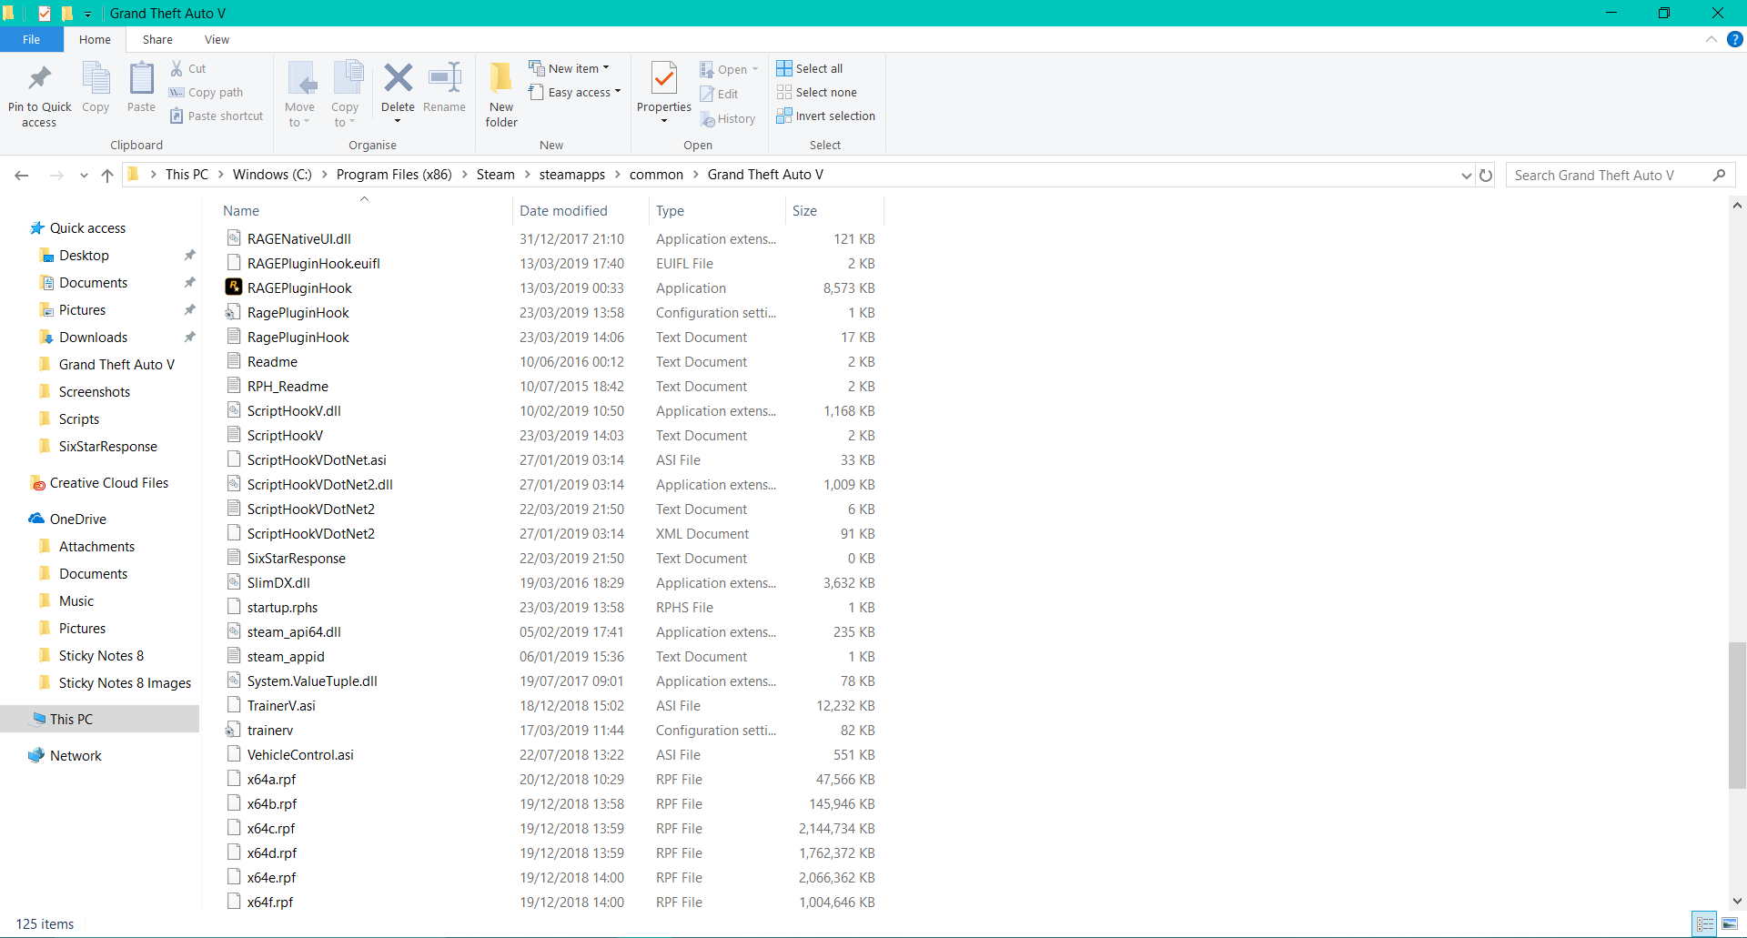Switch to the View ribbon tab
This screenshot has width=1747, height=938.
(217, 40)
